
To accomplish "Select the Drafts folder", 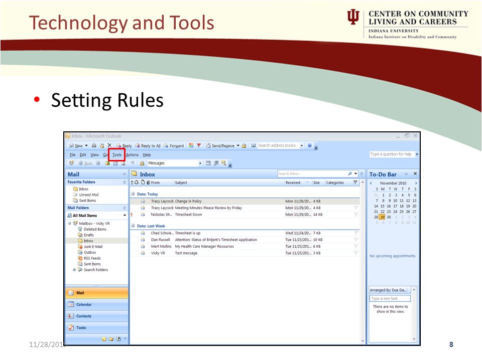I will pos(86,235).
